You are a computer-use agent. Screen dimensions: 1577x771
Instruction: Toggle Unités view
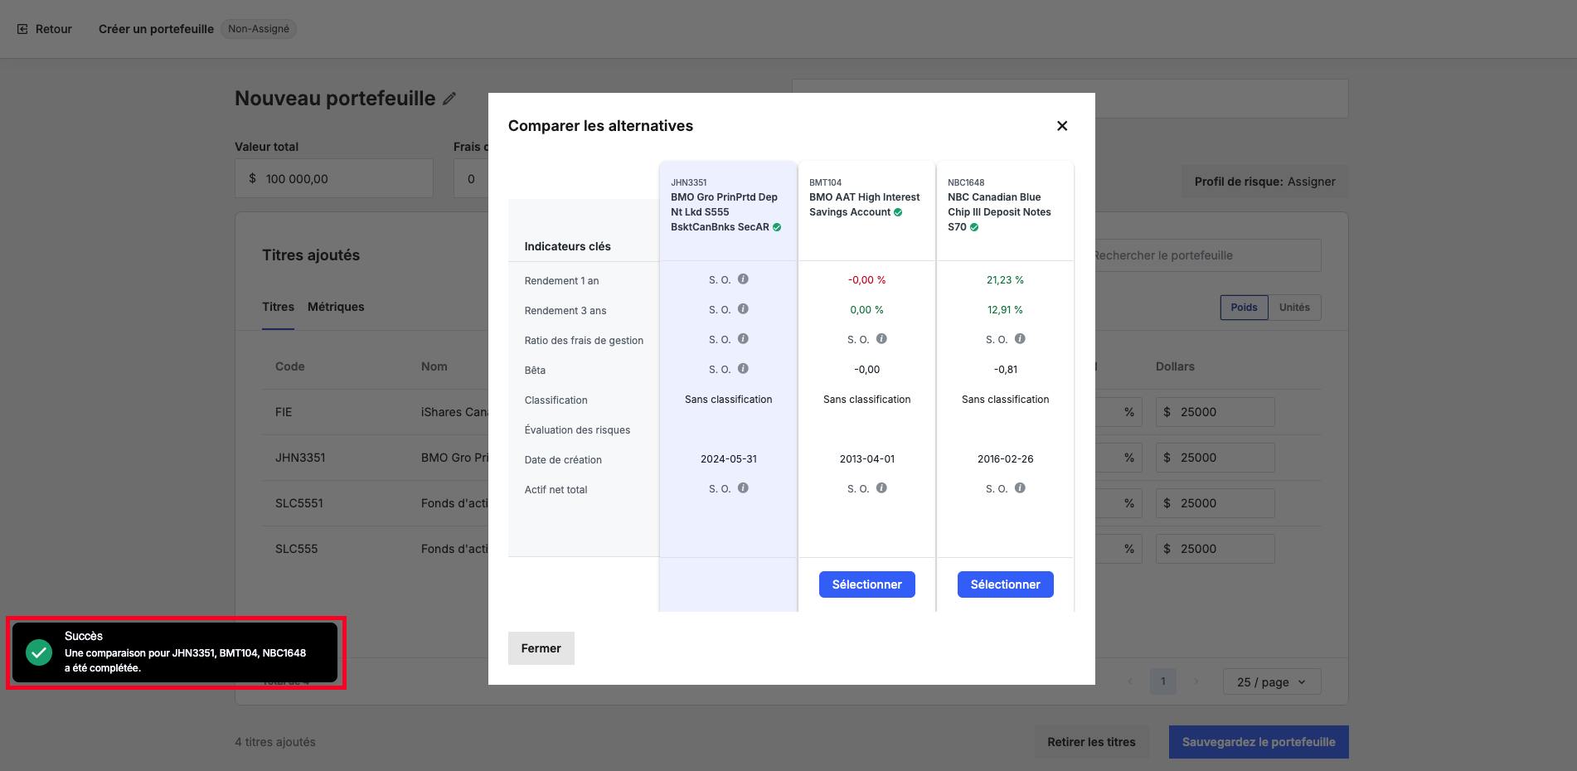pos(1294,308)
